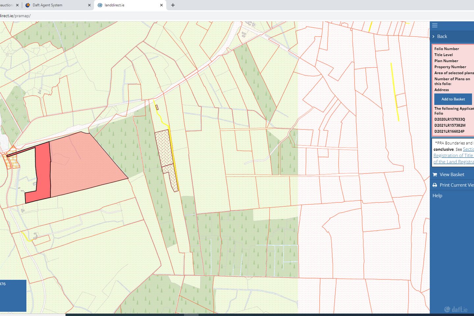Click the shopping cart View Basket icon
The image size is (474, 316).
click(435, 174)
